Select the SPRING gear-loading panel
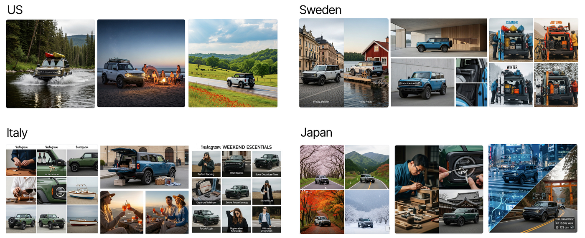 click(556, 85)
